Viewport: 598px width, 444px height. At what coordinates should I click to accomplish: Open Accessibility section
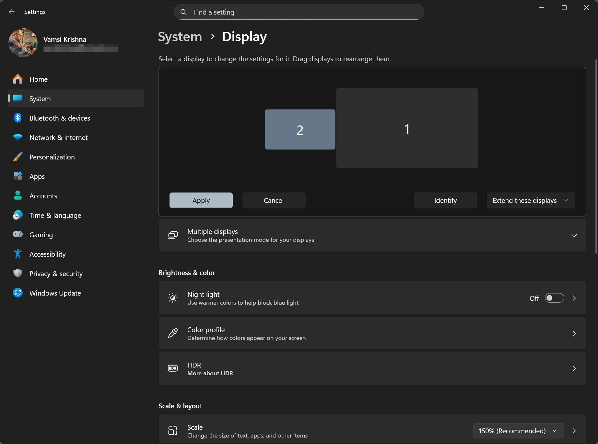click(76, 254)
